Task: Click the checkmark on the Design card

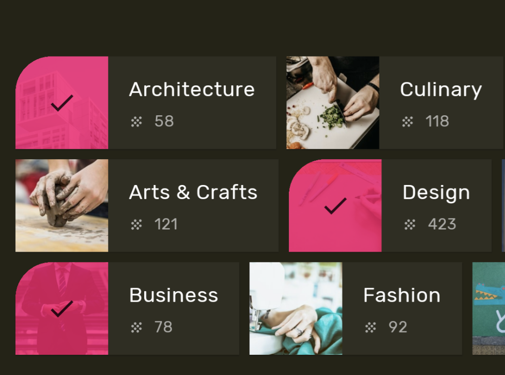Action: point(333,206)
